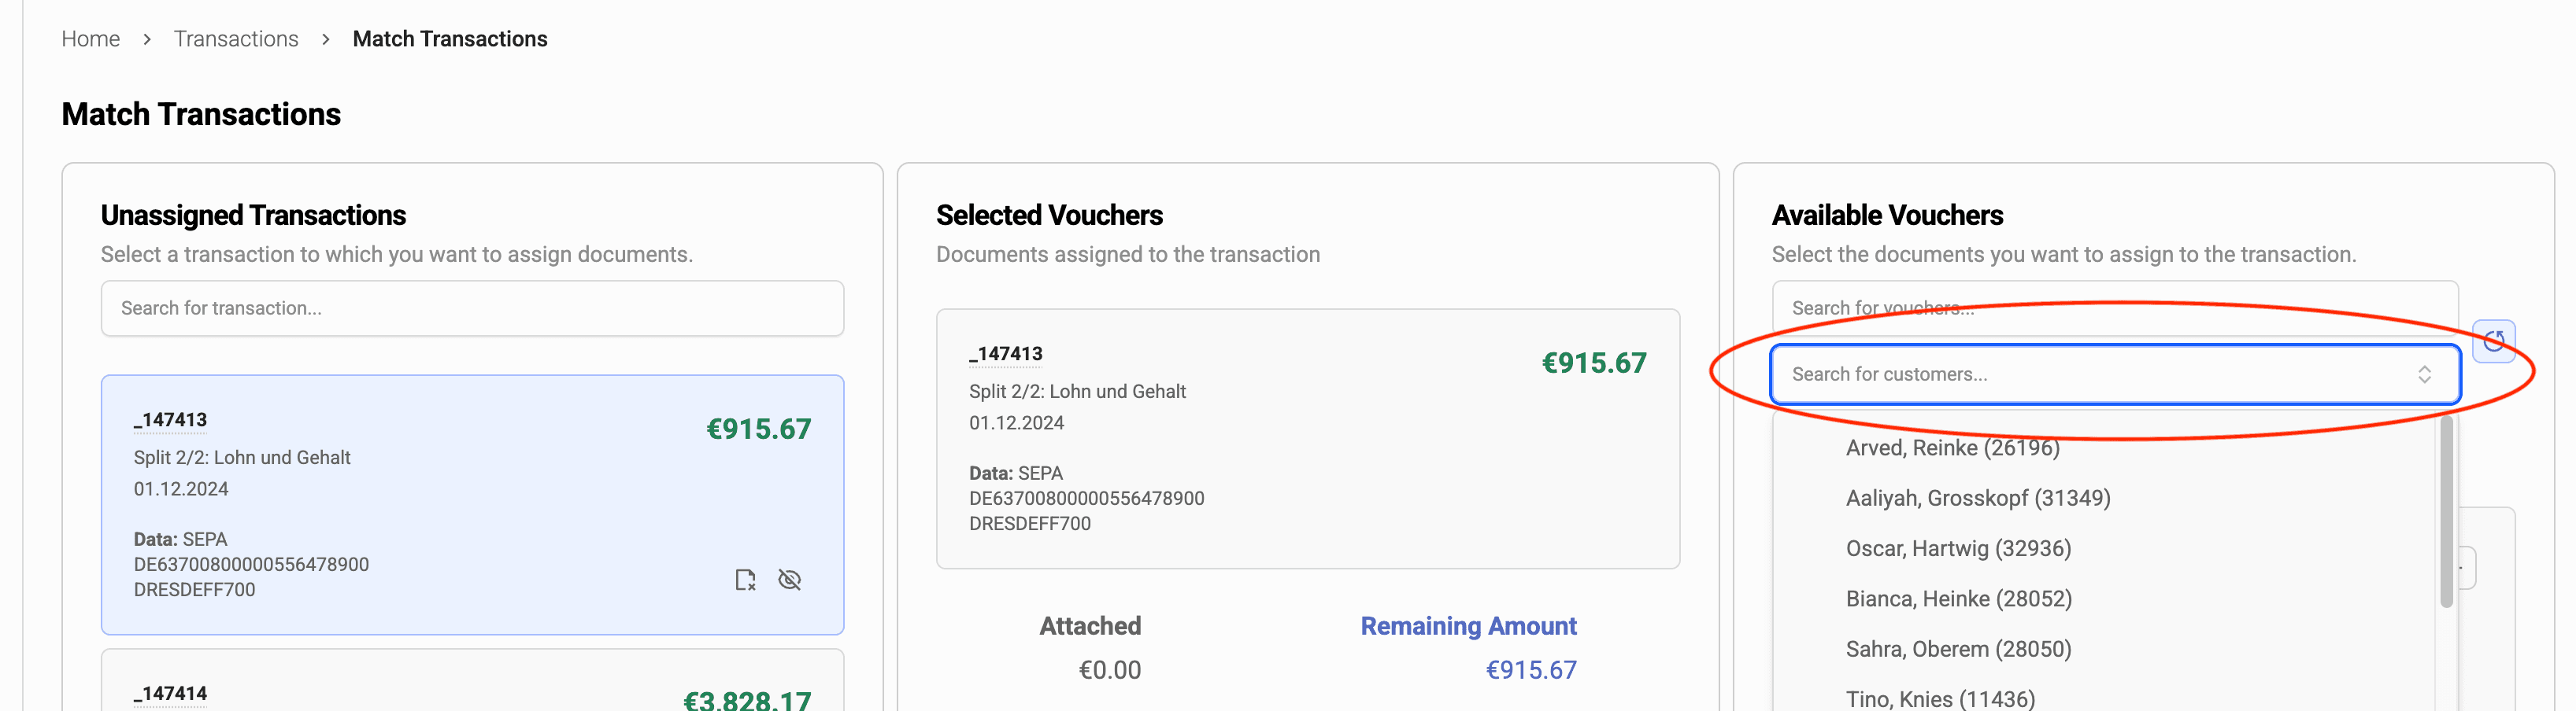Toggle the Search for customers dropdown arrows
Viewport: 2576px width, 711px height.
coord(2425,374)
